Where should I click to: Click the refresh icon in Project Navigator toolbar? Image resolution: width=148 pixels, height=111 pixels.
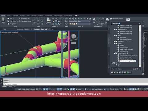pos(128,72)
